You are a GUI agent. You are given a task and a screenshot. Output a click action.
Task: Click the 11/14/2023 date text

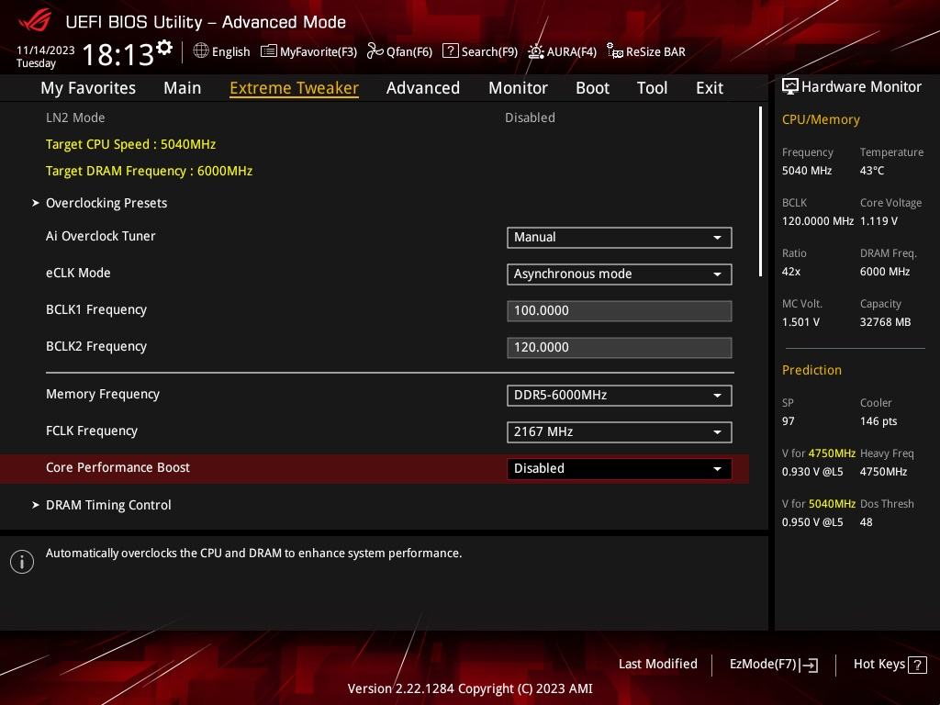tap(46, 50)
